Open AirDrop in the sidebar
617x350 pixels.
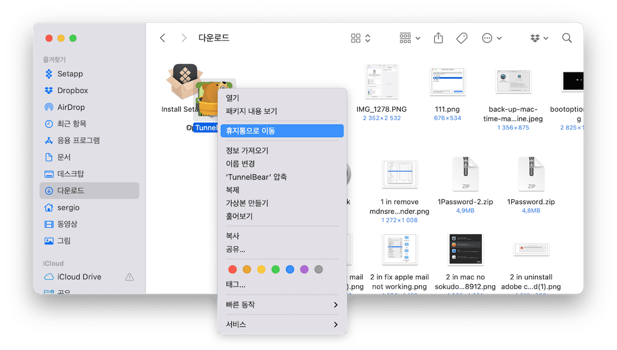(x=89, y=108)
